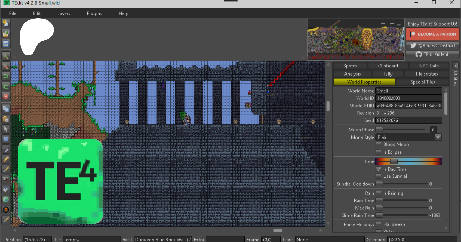
Task: Click the red Delete selection icon
Action: [6, 96]
